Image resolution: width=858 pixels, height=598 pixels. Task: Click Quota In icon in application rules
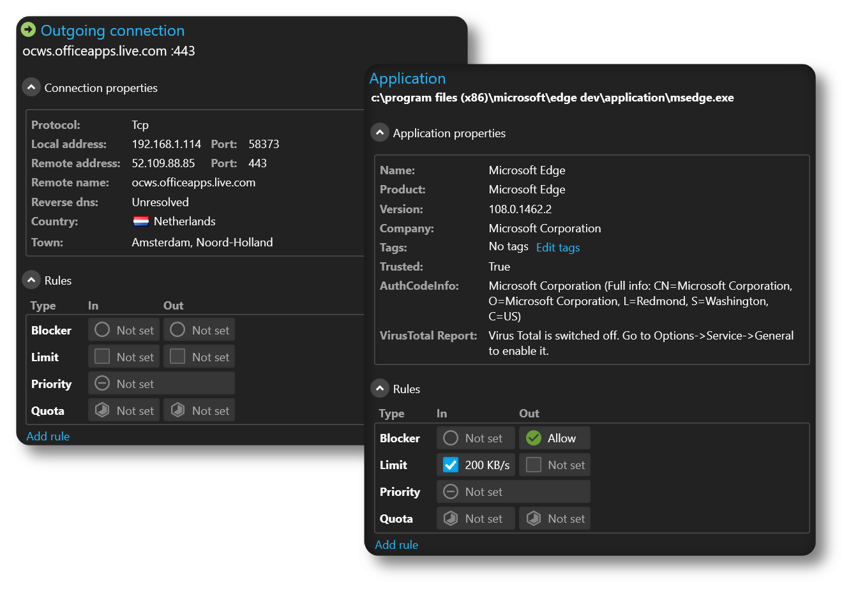coord(451,518)
